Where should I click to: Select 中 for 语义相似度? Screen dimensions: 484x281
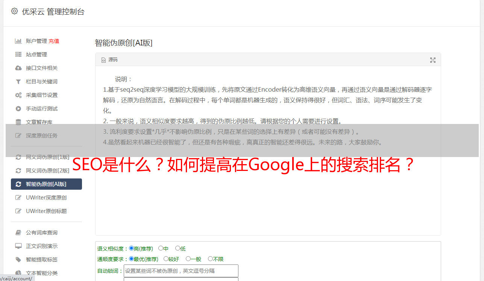pyautogui.click(x=161, y=248)
